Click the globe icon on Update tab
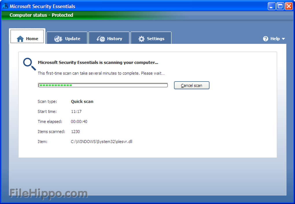 [x=58, y=39]
